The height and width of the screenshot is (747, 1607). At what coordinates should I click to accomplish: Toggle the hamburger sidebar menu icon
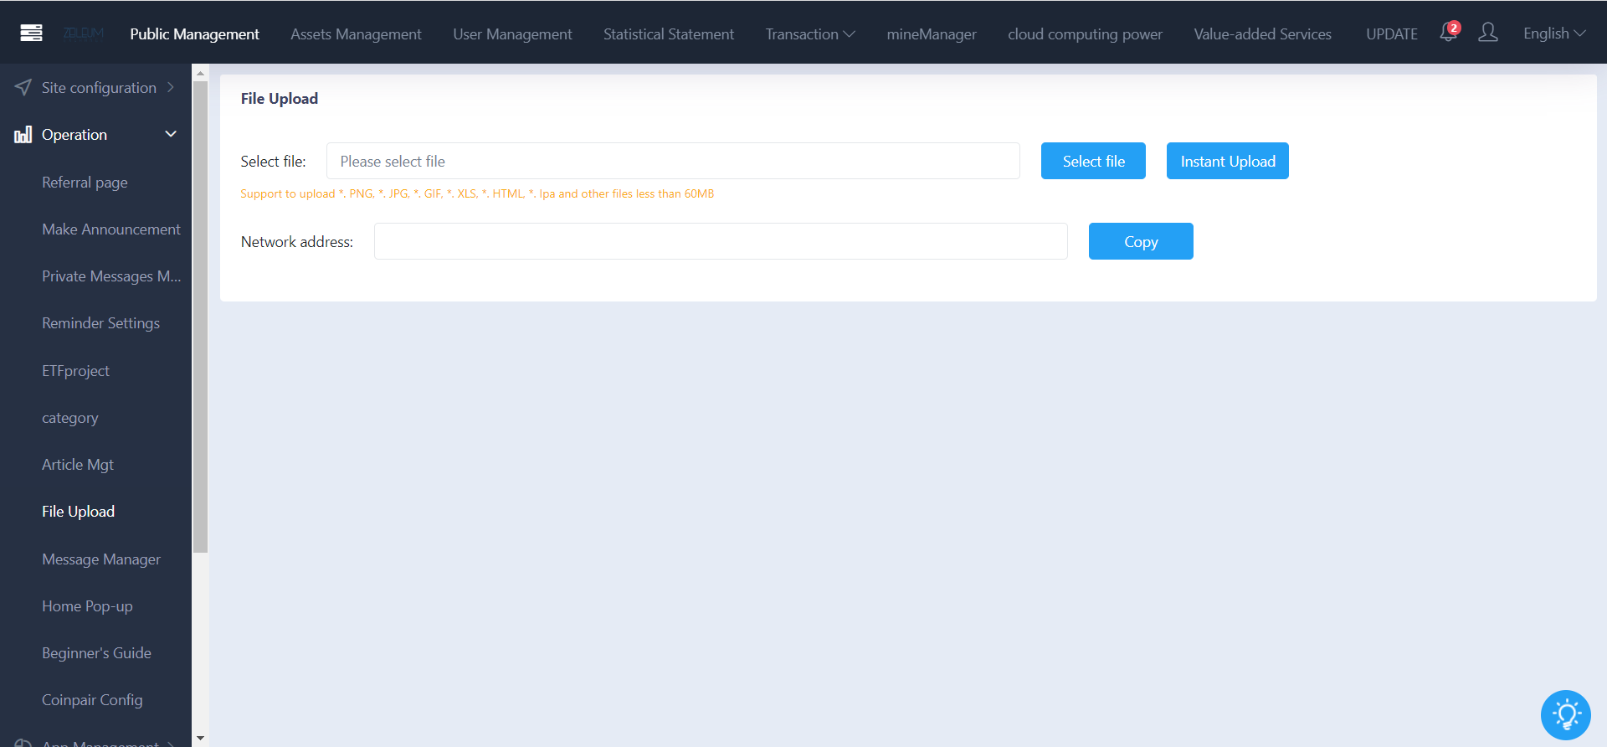[31, 33]
